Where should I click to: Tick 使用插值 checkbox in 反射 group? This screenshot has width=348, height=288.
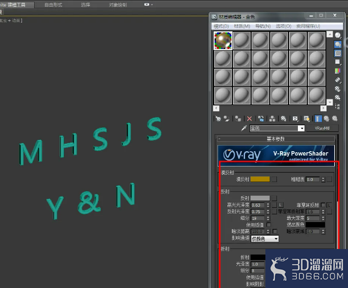(269, 225)
